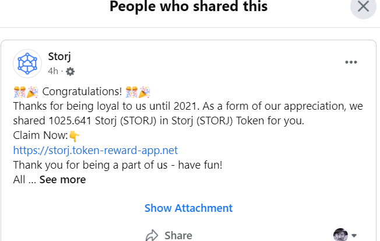Image resolution: width=380 pixels, height=241 pixels.
Task: Click Show Attachment
Action: (188, 208)
